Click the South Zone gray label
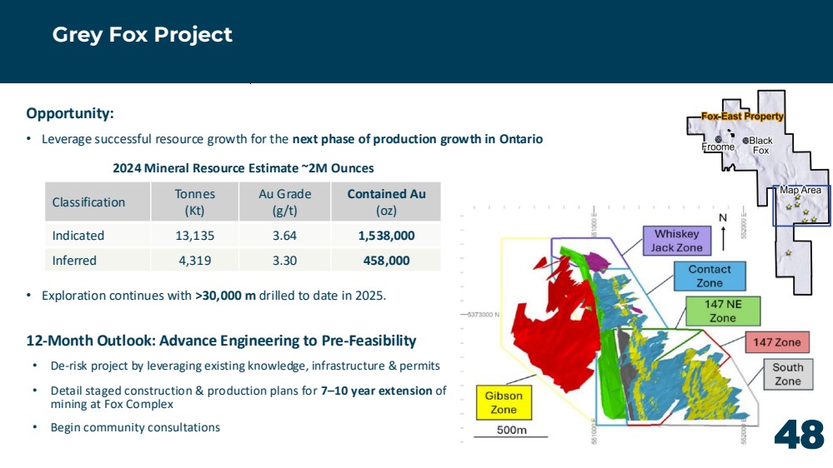Screen dimensions: 833x468 tap(788, 374)
